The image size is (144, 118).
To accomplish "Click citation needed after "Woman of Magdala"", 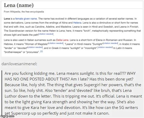I will coord(56,43).
